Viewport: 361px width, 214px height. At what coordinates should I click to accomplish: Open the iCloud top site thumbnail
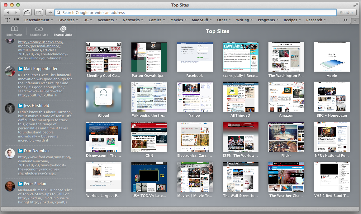(103, 97)
